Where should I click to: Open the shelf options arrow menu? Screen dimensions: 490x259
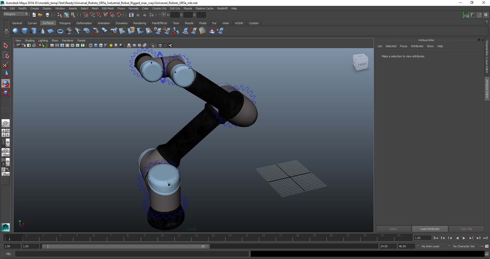click(x=6, y=34)
